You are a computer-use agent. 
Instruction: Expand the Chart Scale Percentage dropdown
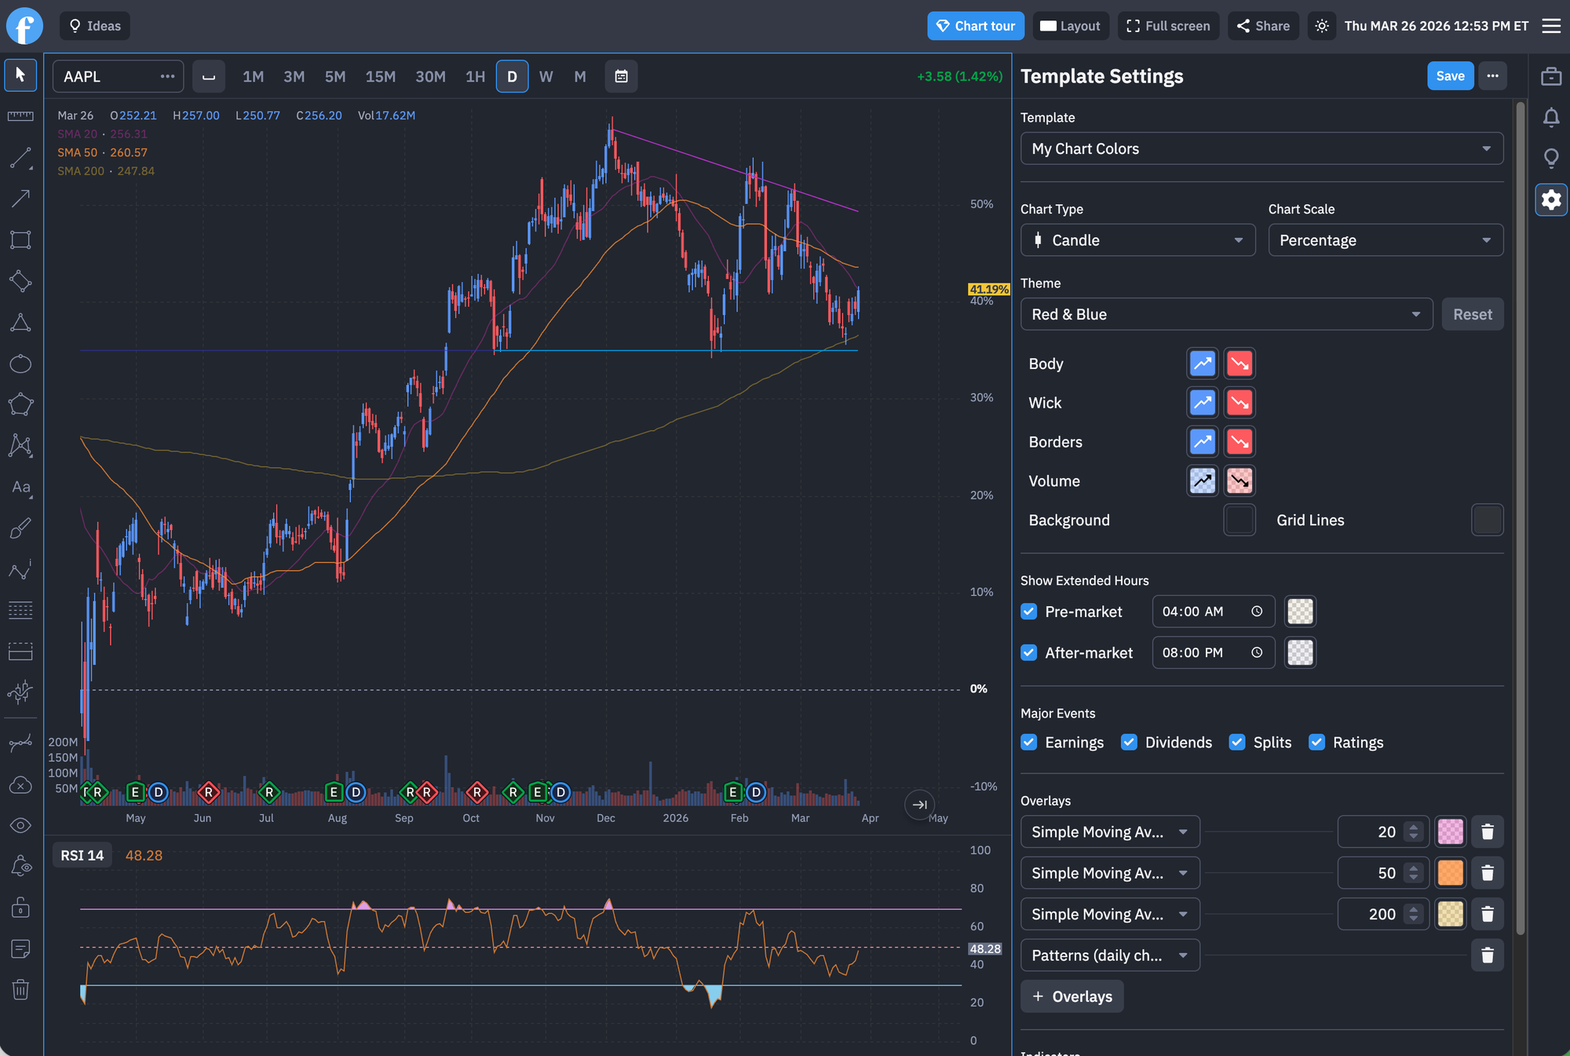[x=1386, y=240]
